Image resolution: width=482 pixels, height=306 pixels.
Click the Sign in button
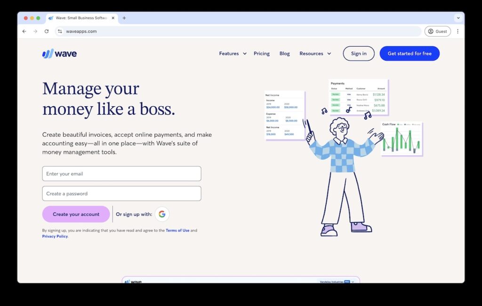[359, 54]
